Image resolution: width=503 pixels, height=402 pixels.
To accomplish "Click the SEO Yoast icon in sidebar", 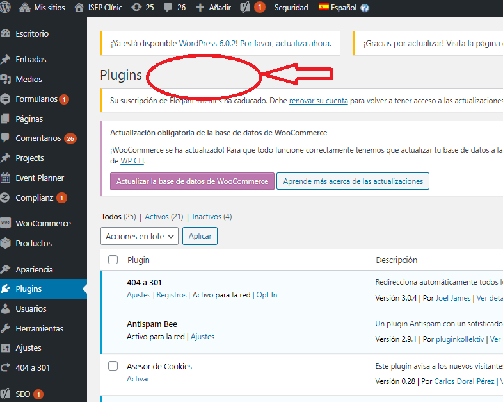I will point(6,394).
